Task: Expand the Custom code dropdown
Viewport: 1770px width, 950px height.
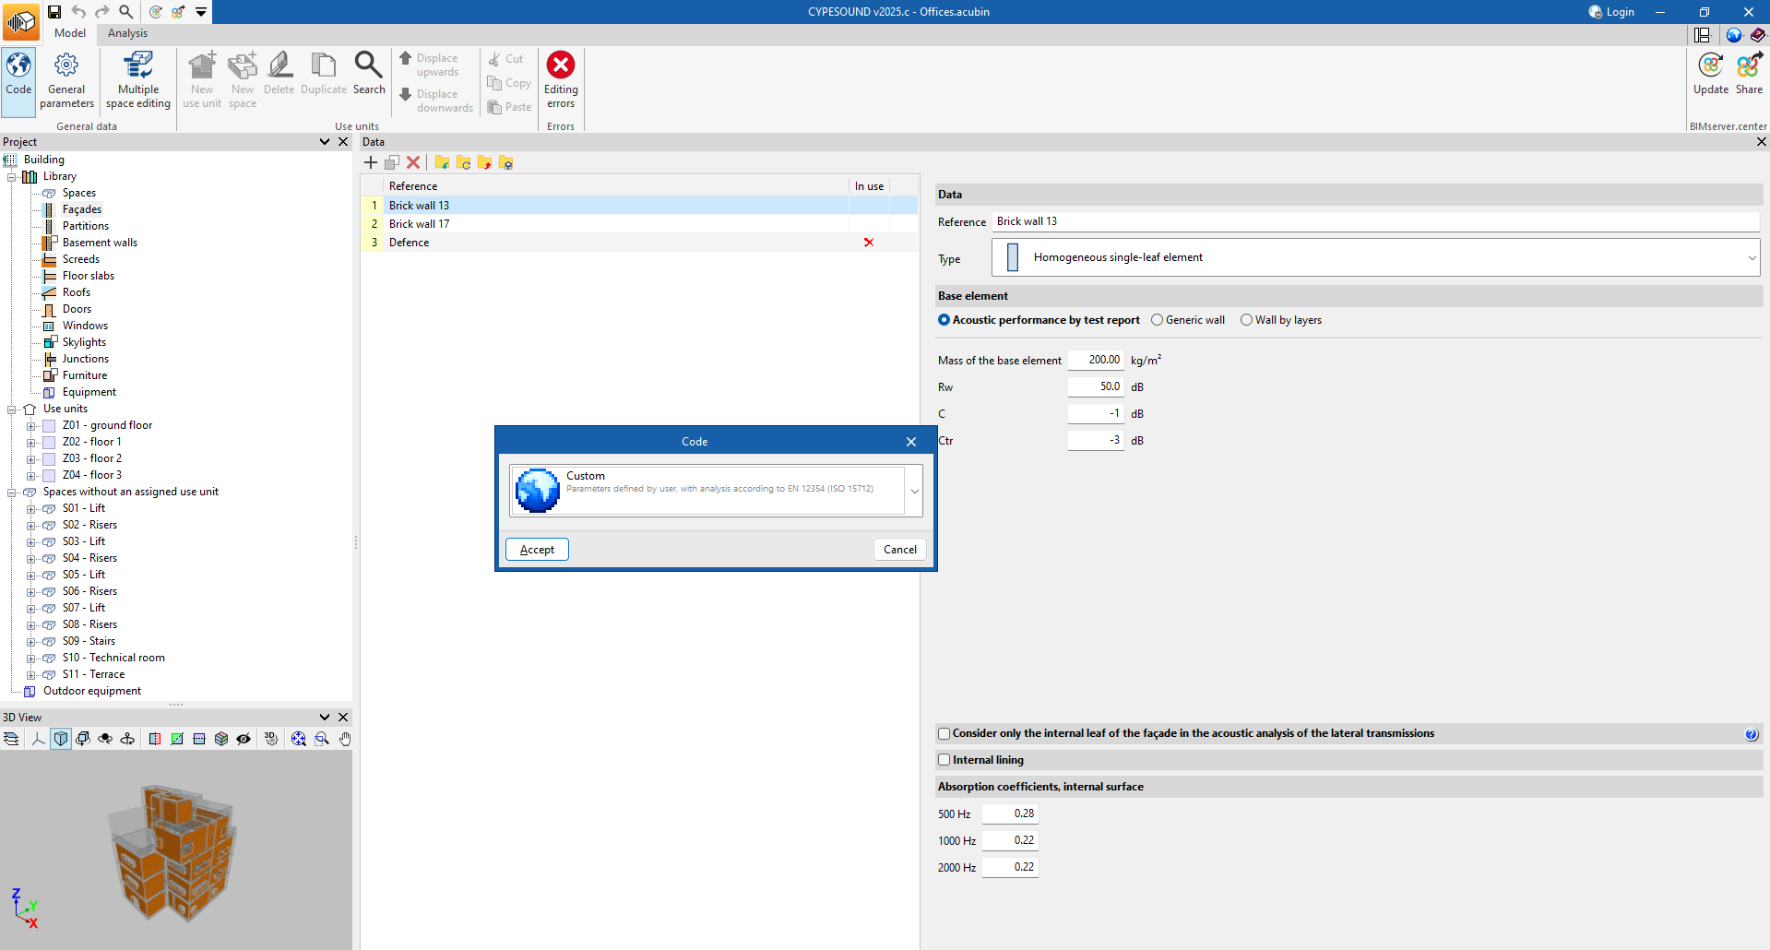Action: pyautogui.click(x=914, y=491)
